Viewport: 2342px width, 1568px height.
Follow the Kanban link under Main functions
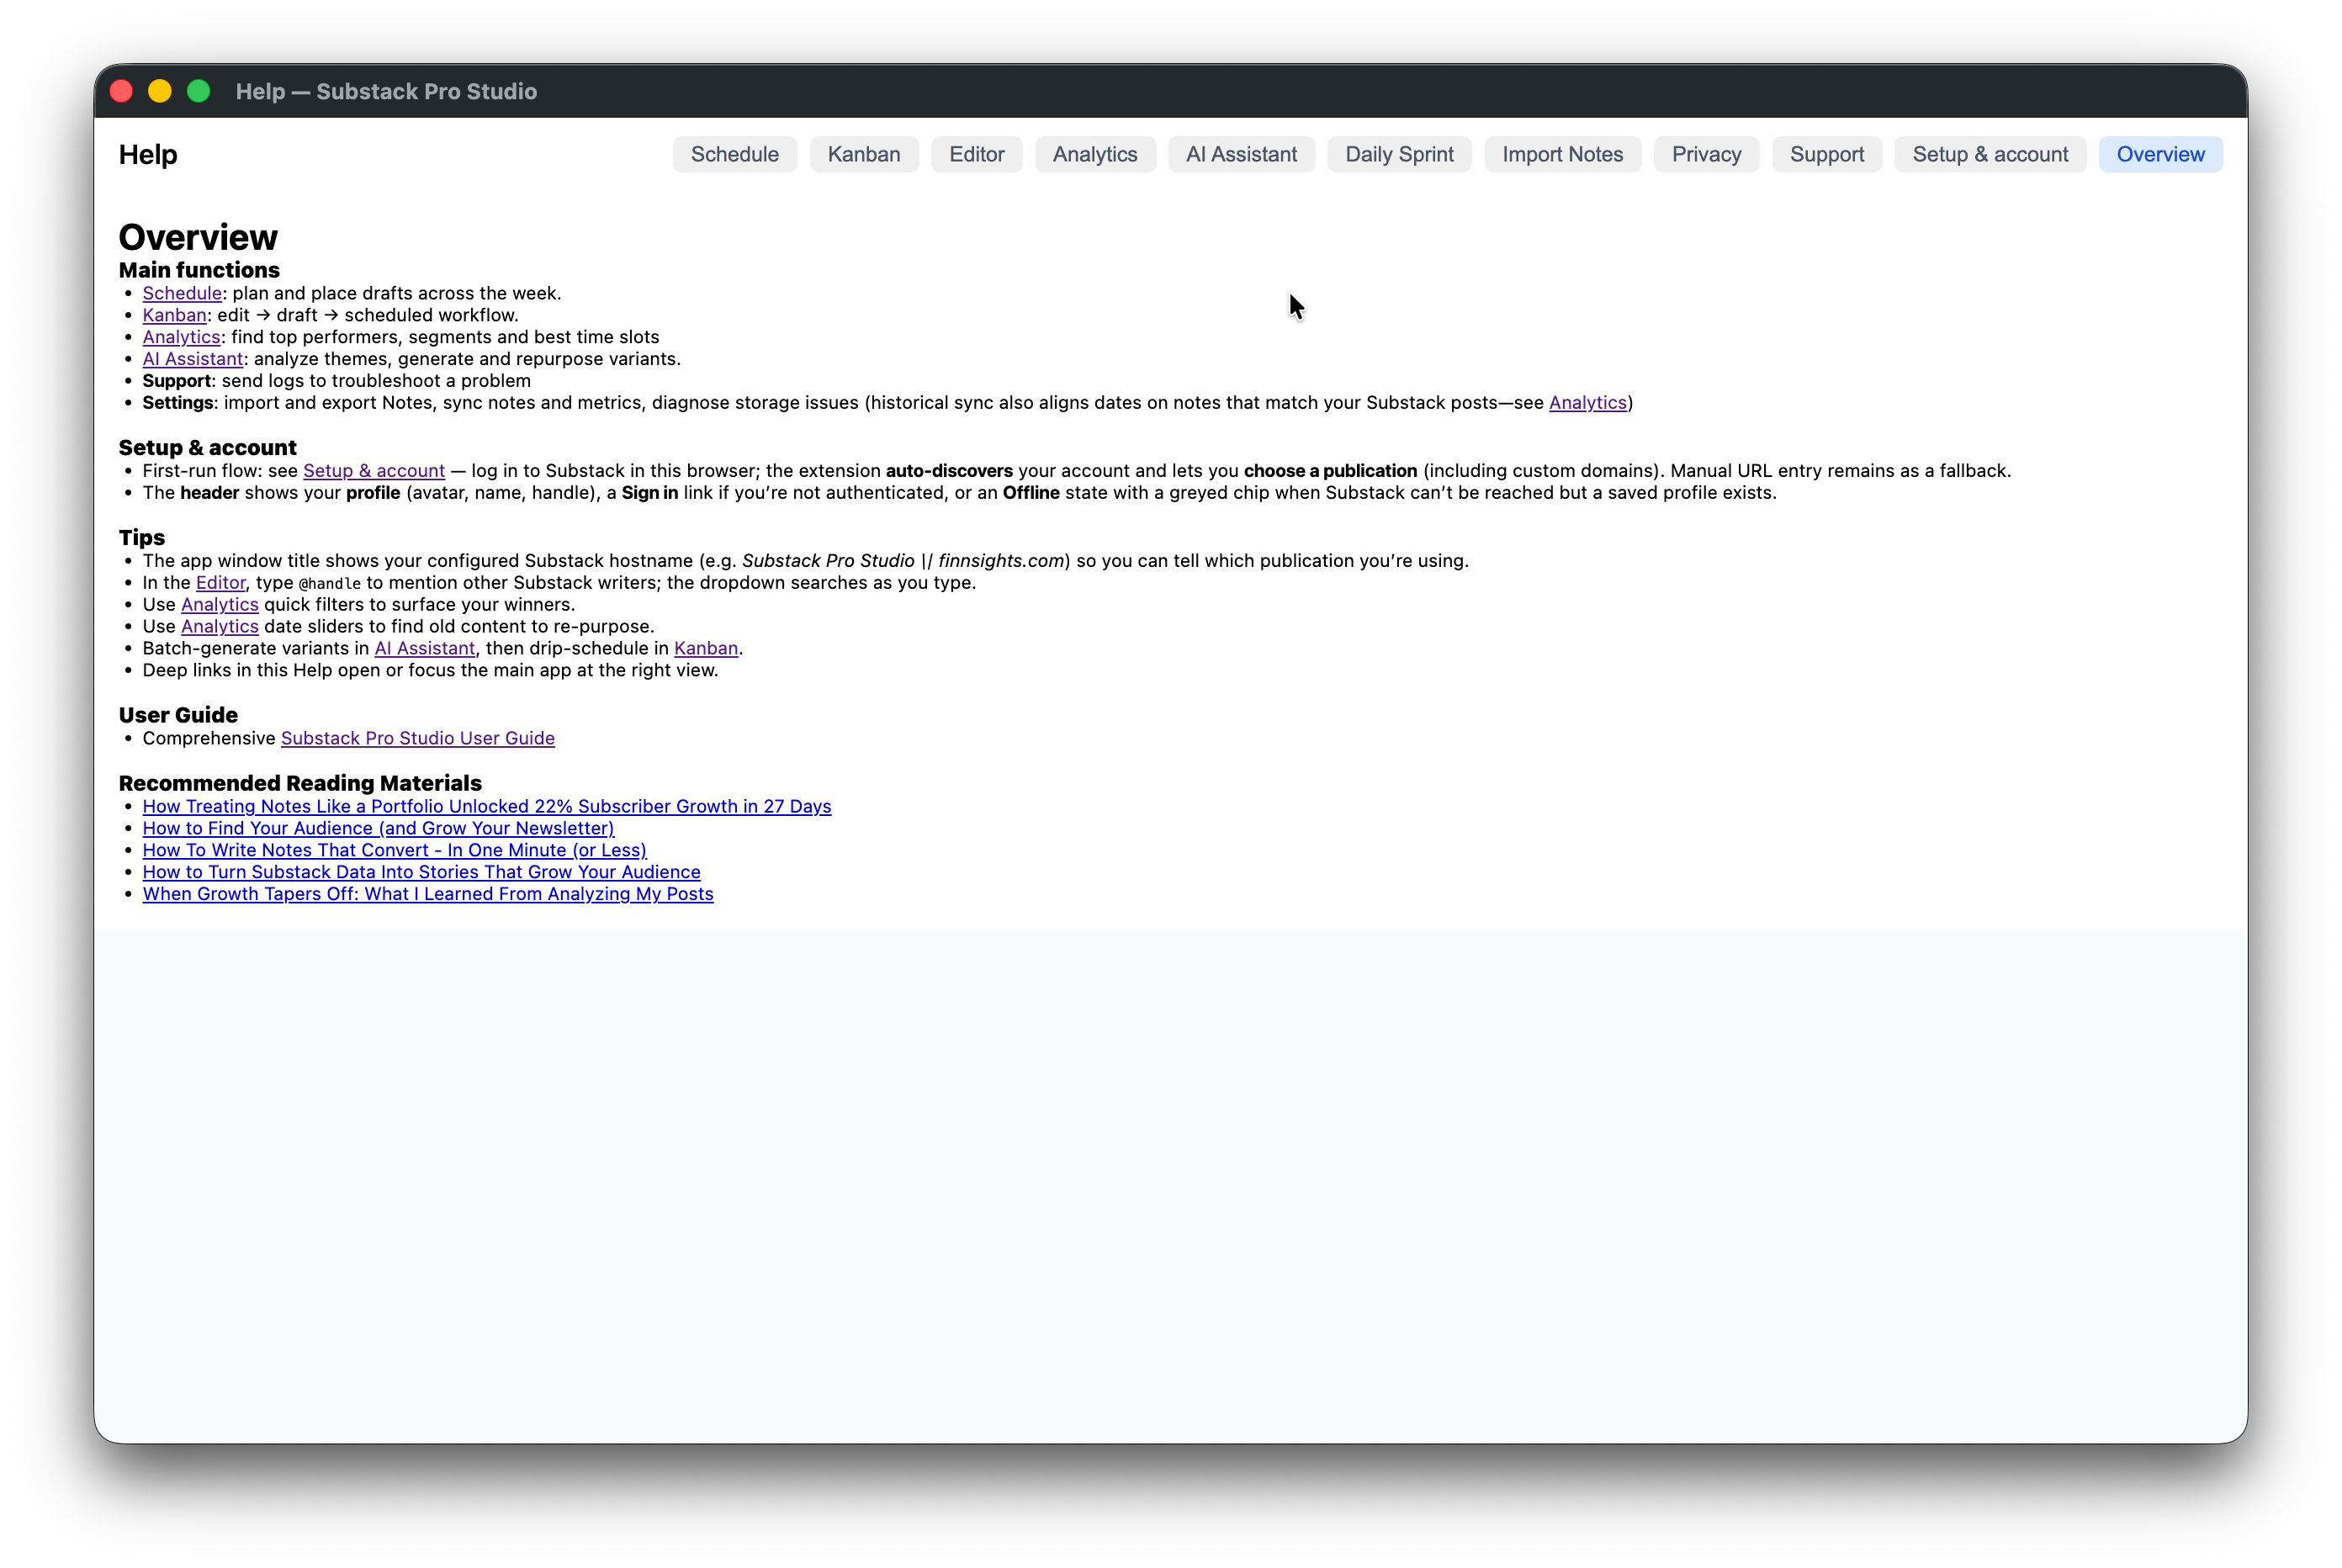click(174, 315)
